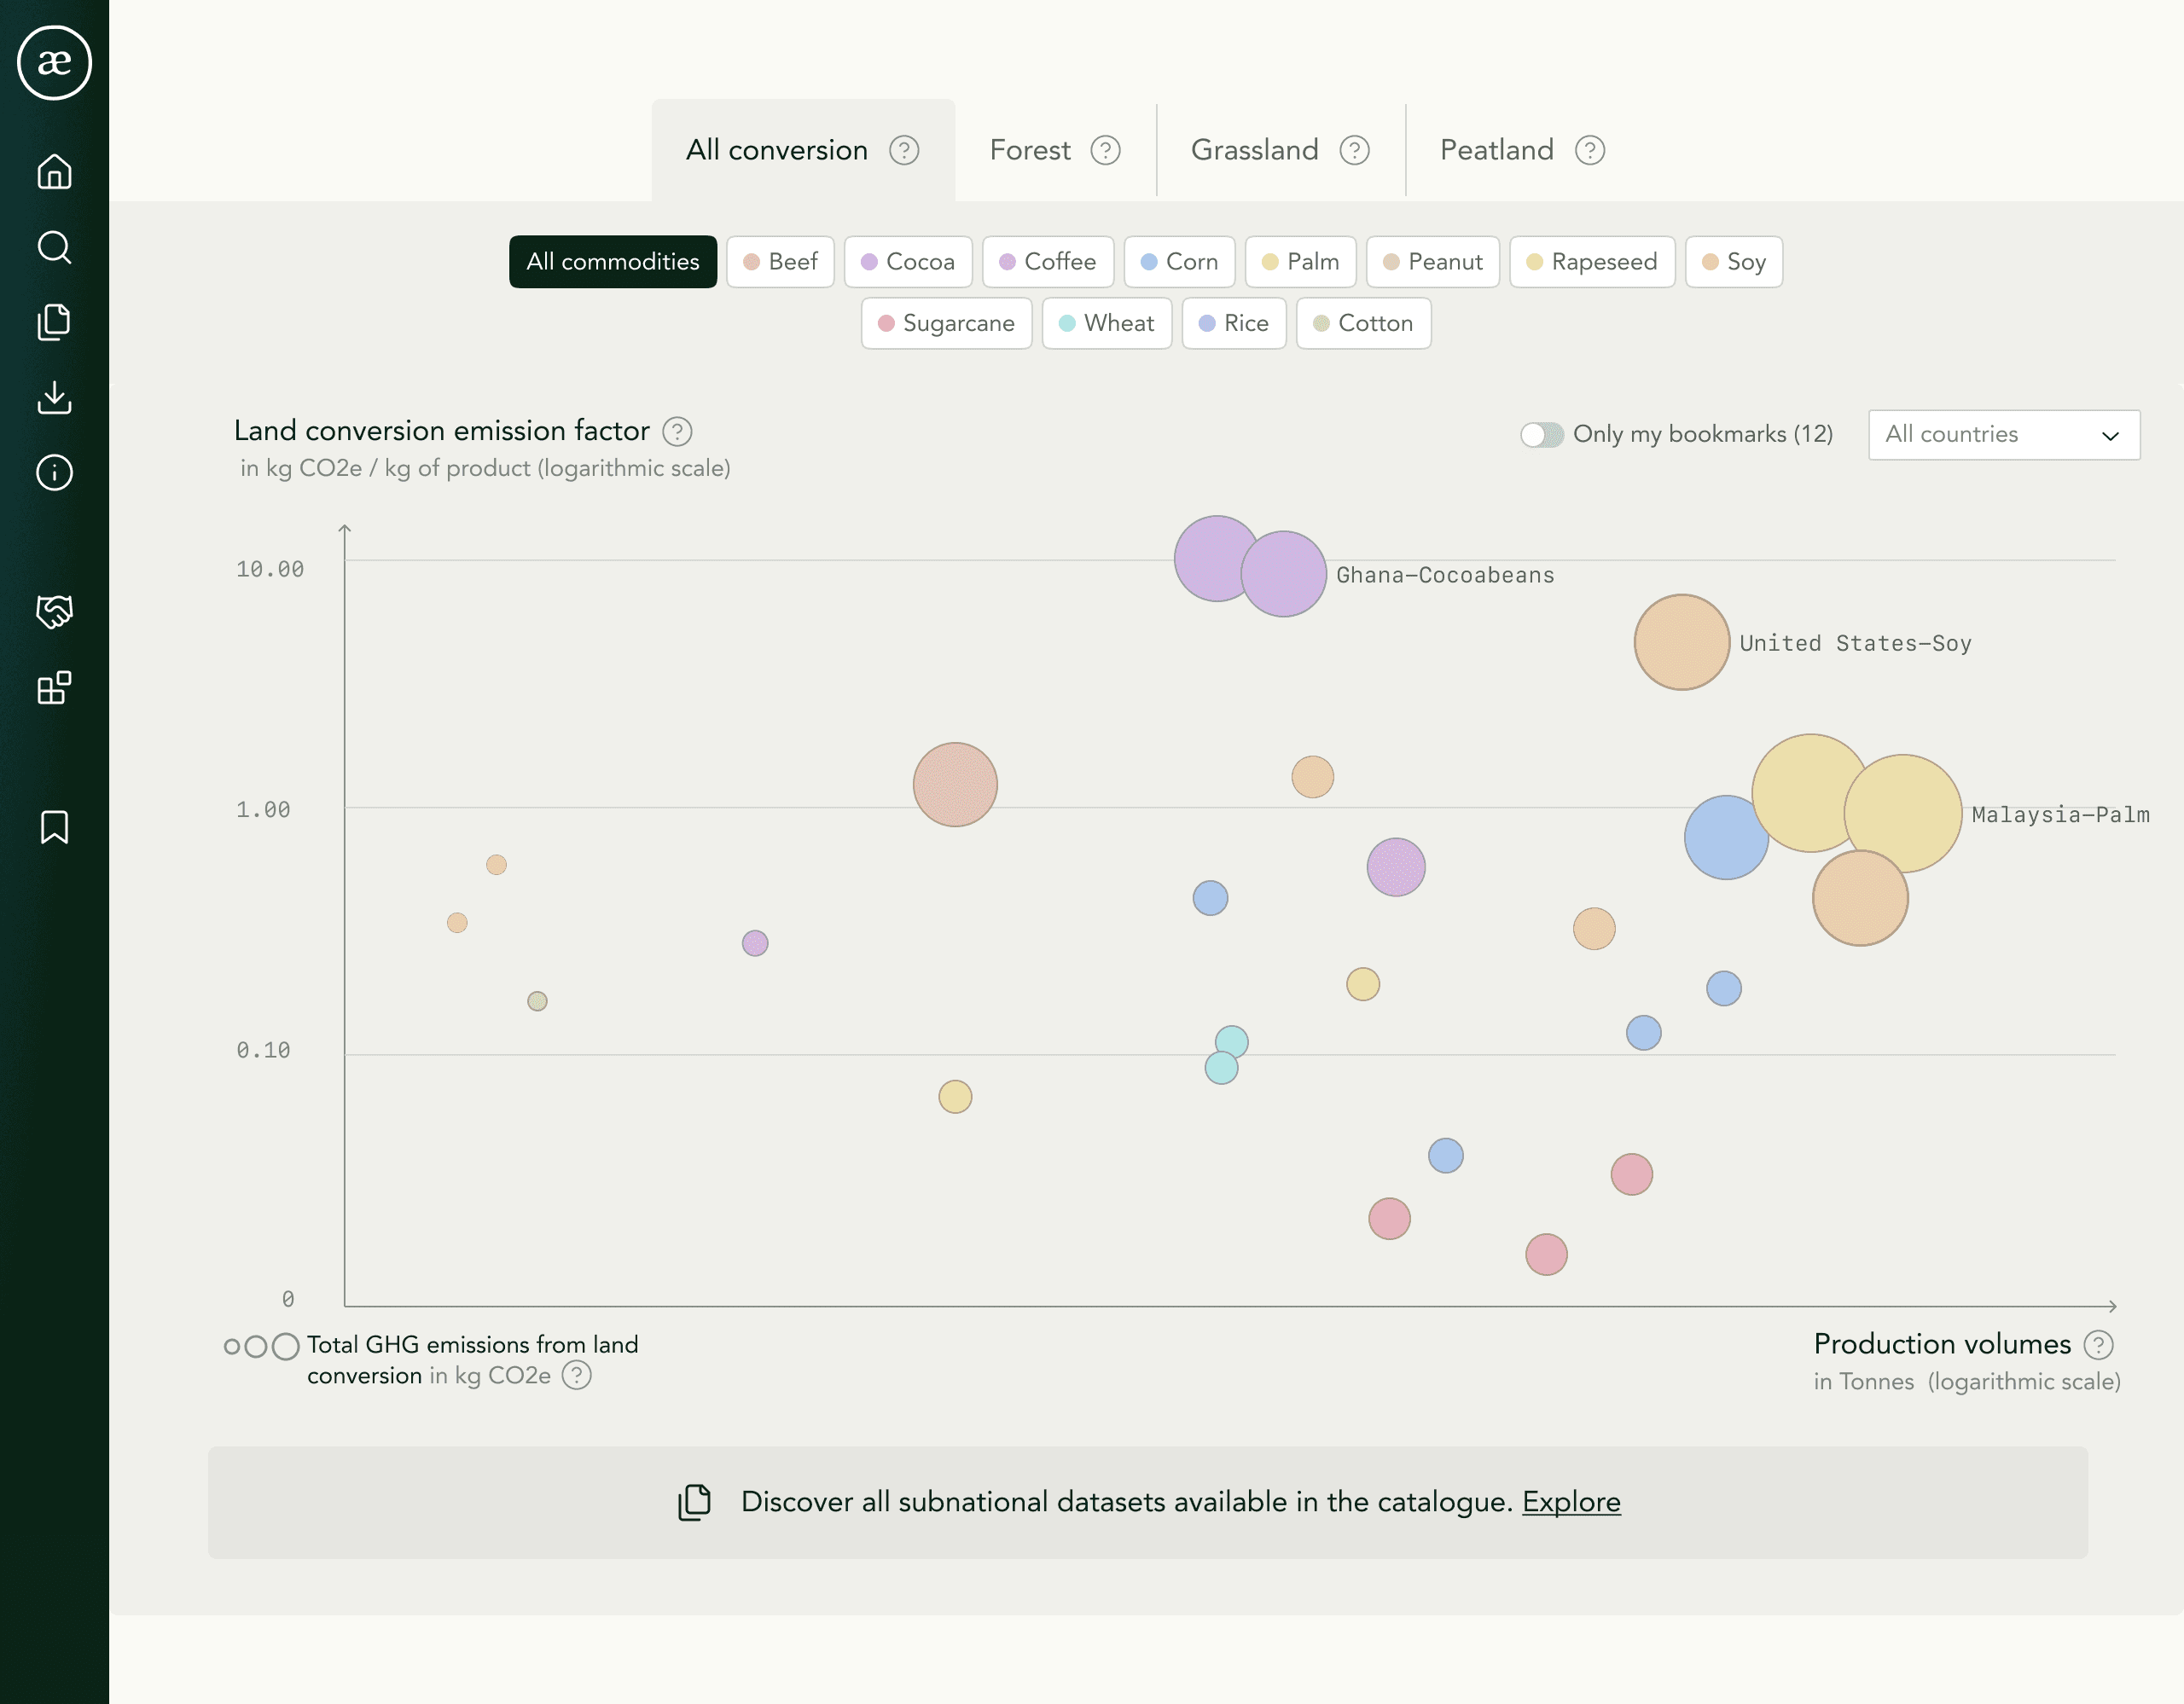This screenshot has height=1704, width=2184.
Task: Open the All countries dropdown
Action: (2004, 435)
